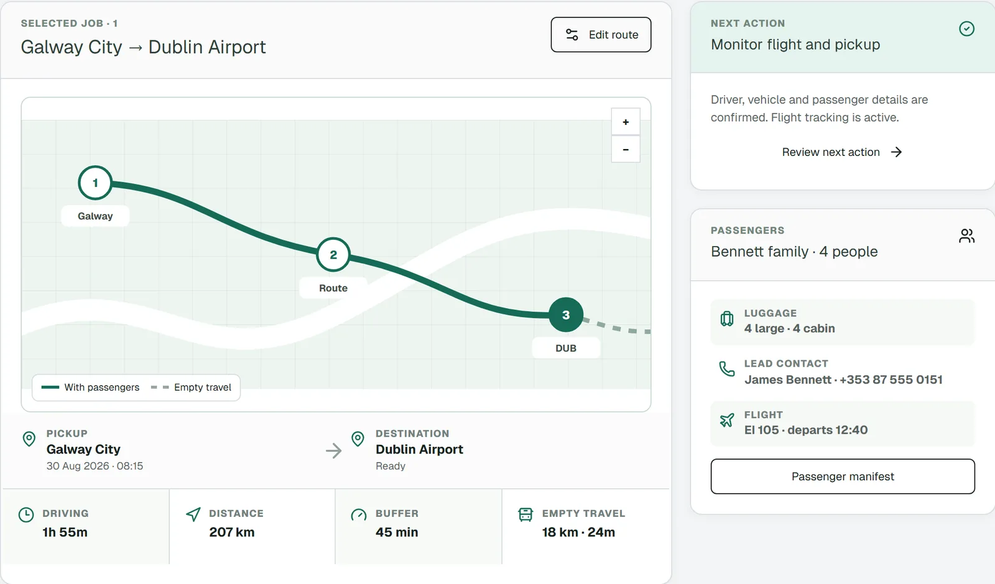Image resolution: width=995 pixels, height=584 pixels.
Task: Click 'Bennett family · 4 people' heading
Action: pos(794,252)
